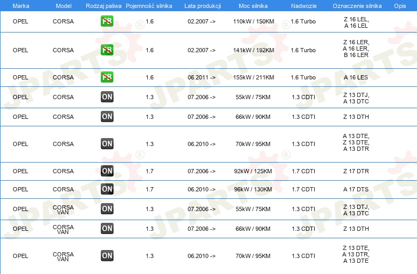Click the Moc silnika column header
The width and height of the screenshot is (417, 274).
tap(254, 6)
